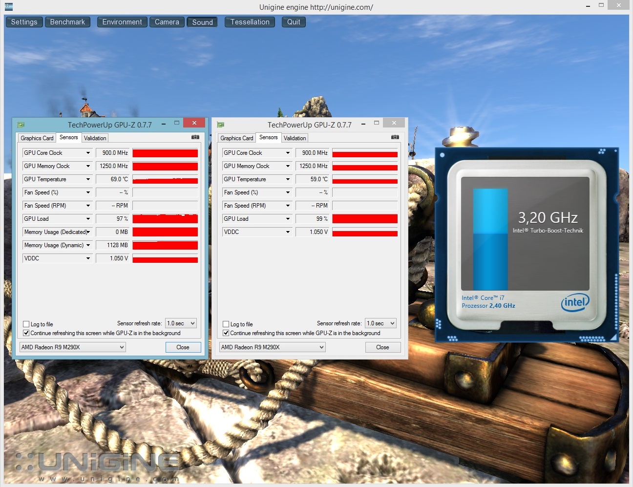
Task: Switch to Graphics Card tab in right GPU-Z window
Action: click(237, 138)
